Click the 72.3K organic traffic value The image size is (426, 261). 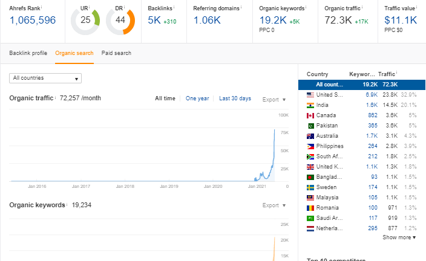(338, 21)
